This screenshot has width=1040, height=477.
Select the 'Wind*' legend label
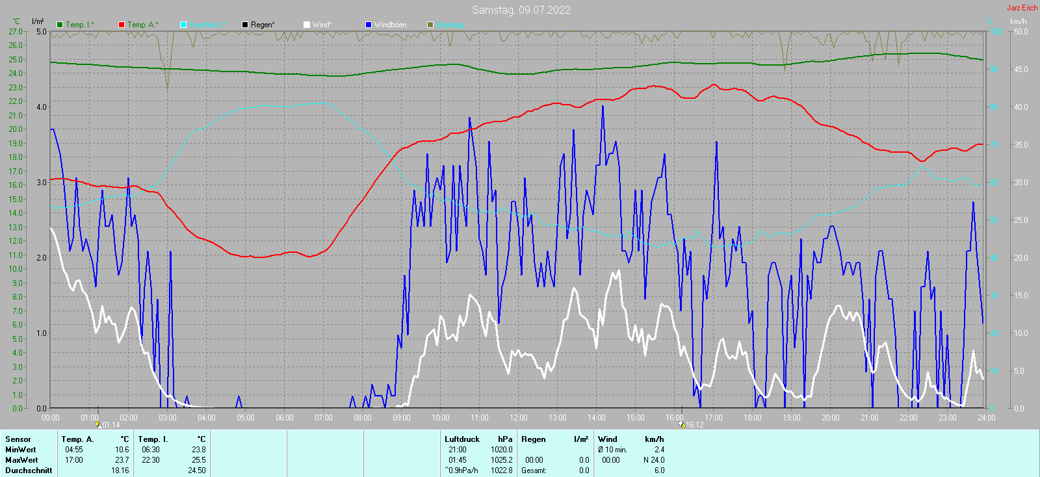(322, 25)
